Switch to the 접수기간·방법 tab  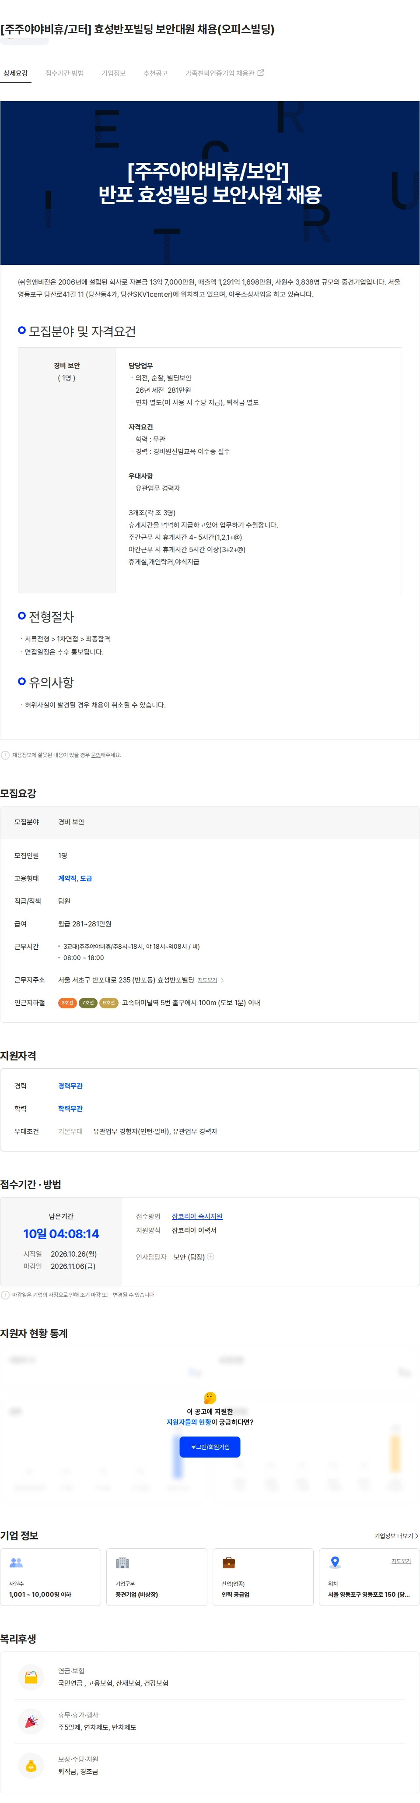point(64,73)
